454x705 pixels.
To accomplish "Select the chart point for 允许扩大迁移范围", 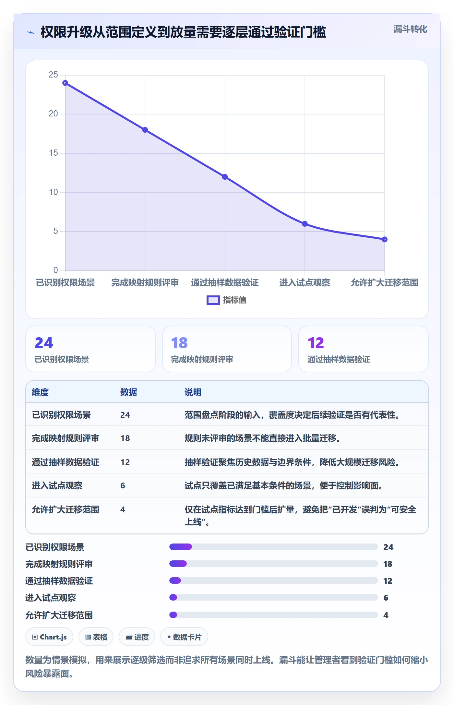I will [x=384, y=239].
